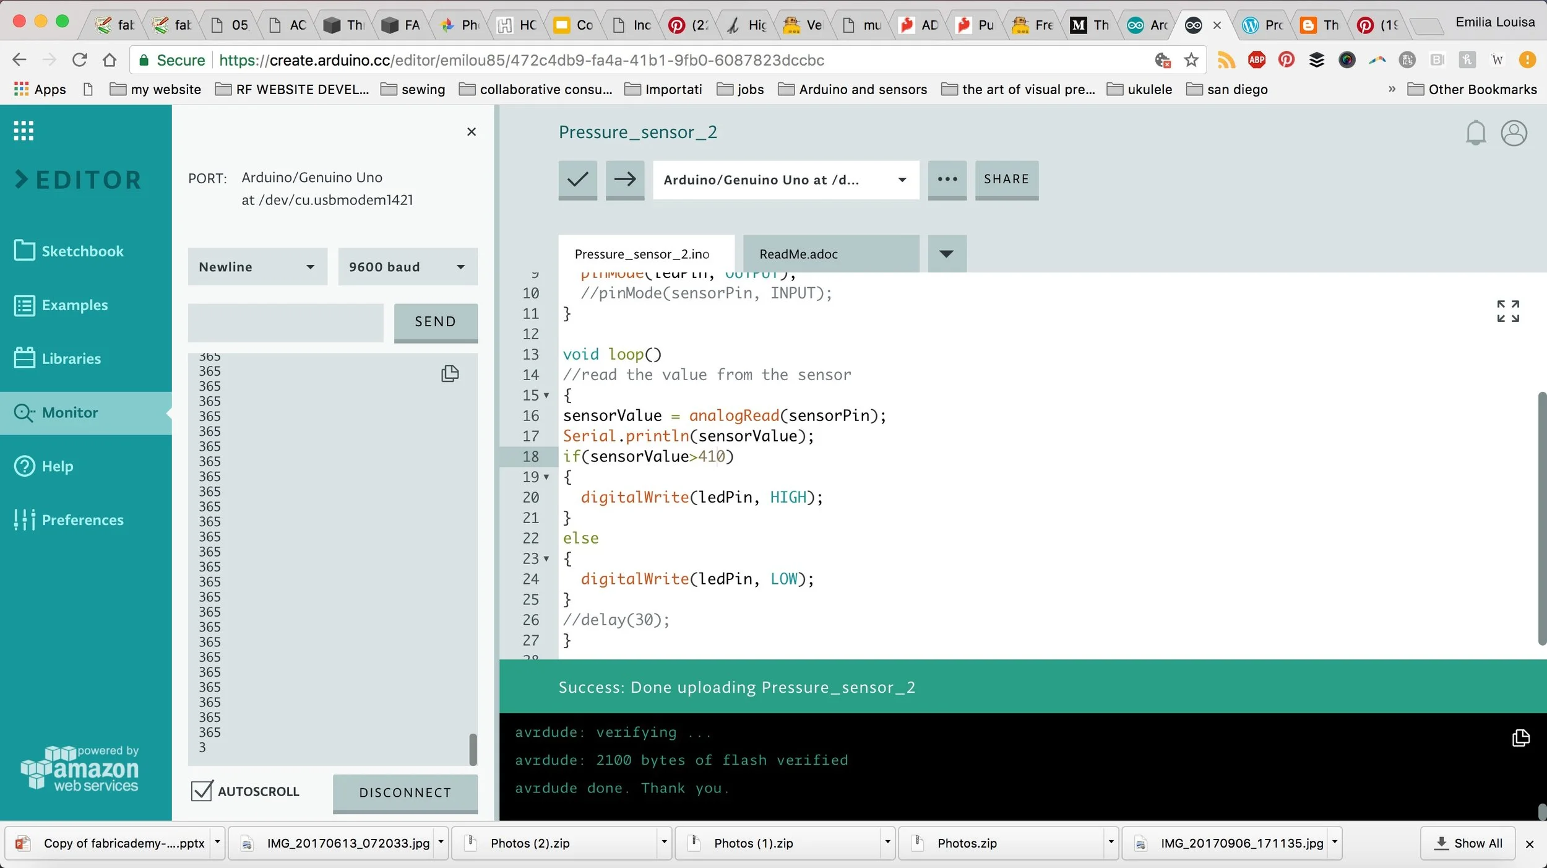Open the Photos.zip download menu arrow
Screen dimensions: 1547x868
point(1111,843)
